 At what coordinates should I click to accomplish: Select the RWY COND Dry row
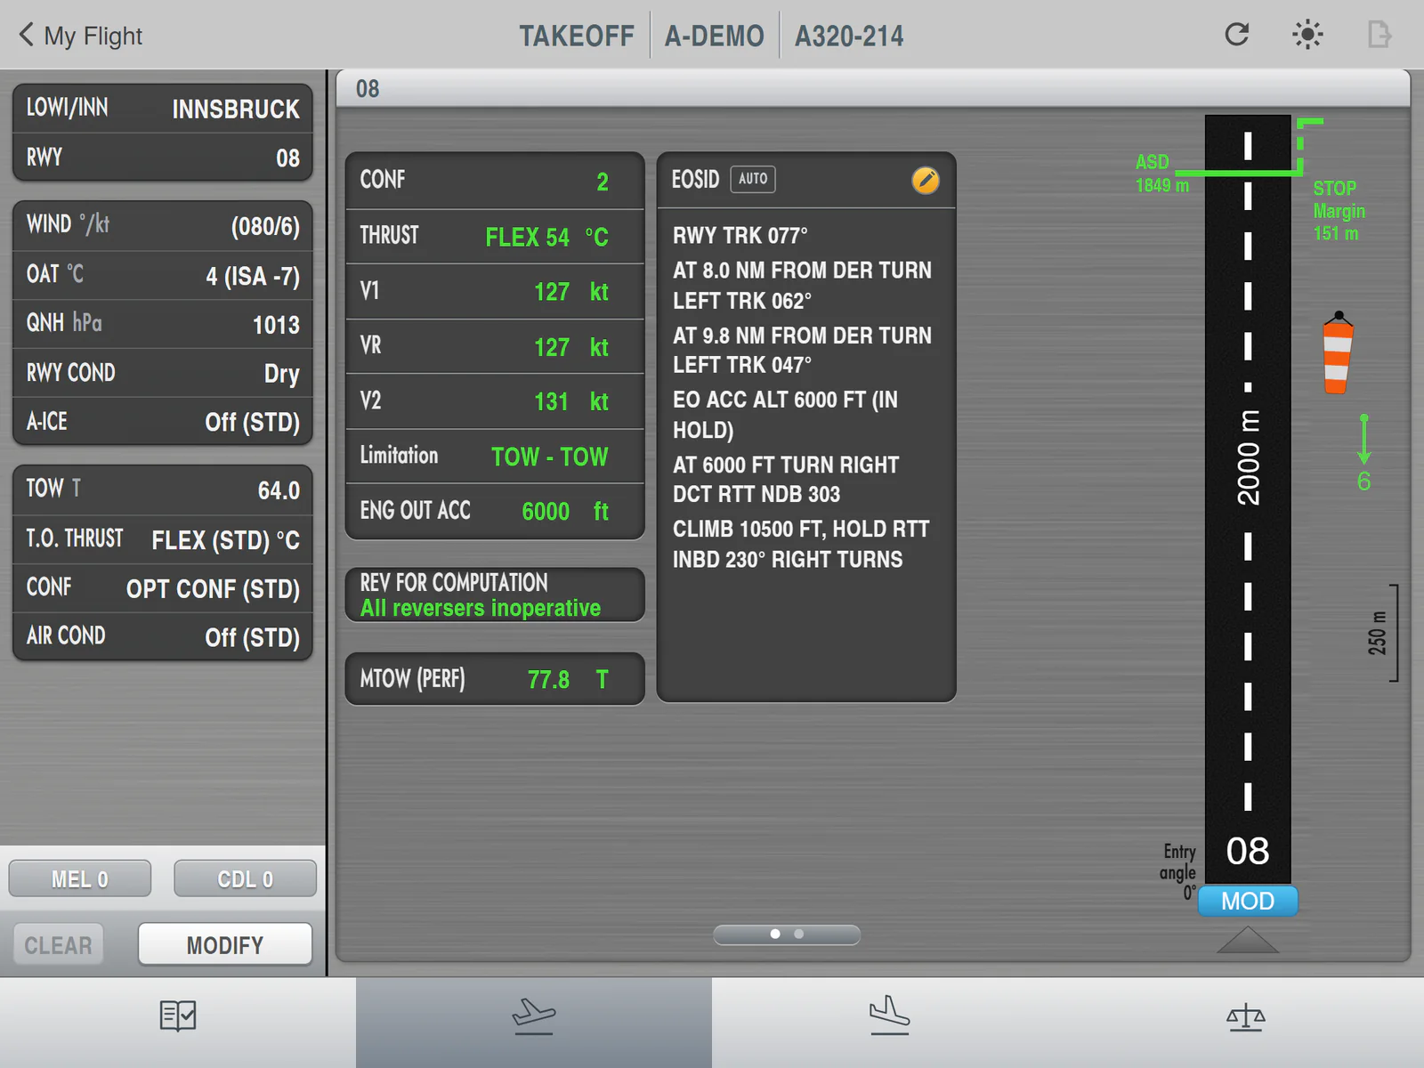point(163,373)
